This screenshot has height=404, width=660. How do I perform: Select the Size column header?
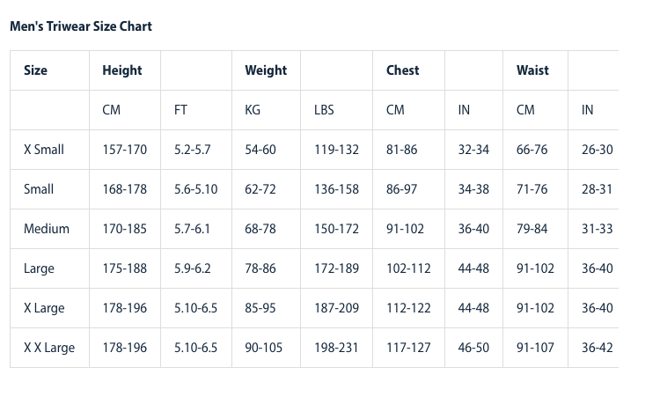click(35, 70)
